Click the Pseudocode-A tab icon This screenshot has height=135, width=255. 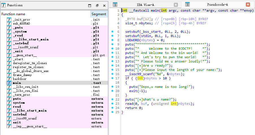pyautogui.click(x=187, y=5)
